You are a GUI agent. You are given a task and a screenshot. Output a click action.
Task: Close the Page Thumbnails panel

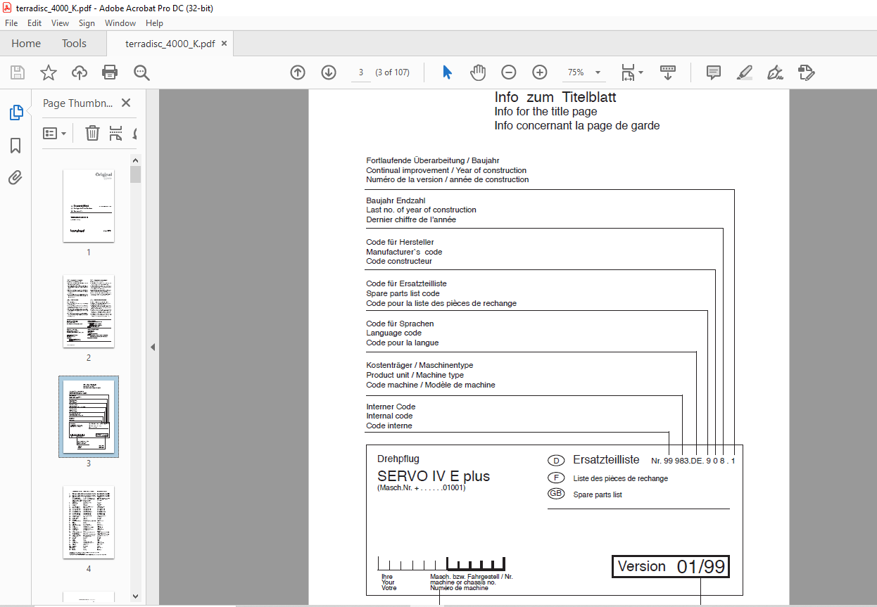point(126,103)
